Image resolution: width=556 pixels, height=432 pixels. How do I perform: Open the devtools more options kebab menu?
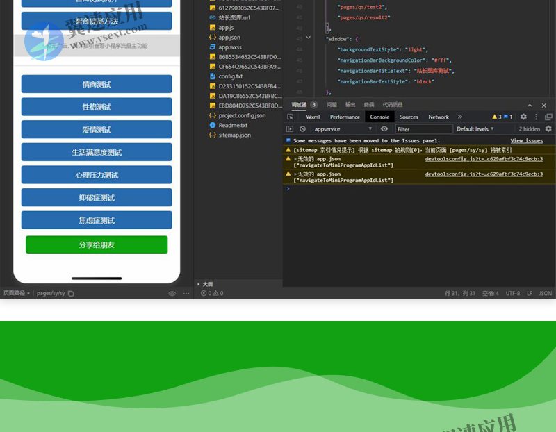click(536, 117)
